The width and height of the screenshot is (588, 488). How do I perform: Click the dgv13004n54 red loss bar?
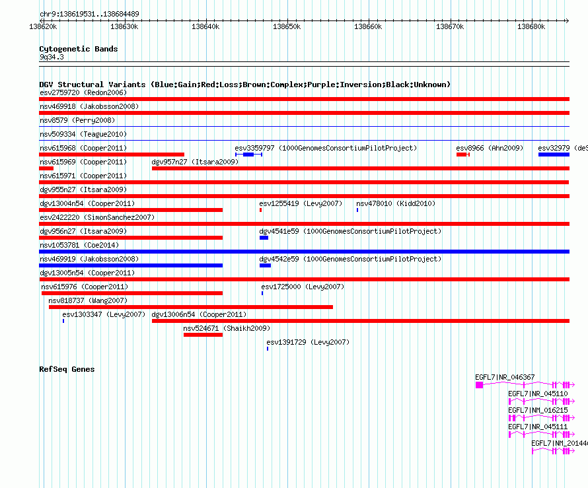click(x=131, y=210)
